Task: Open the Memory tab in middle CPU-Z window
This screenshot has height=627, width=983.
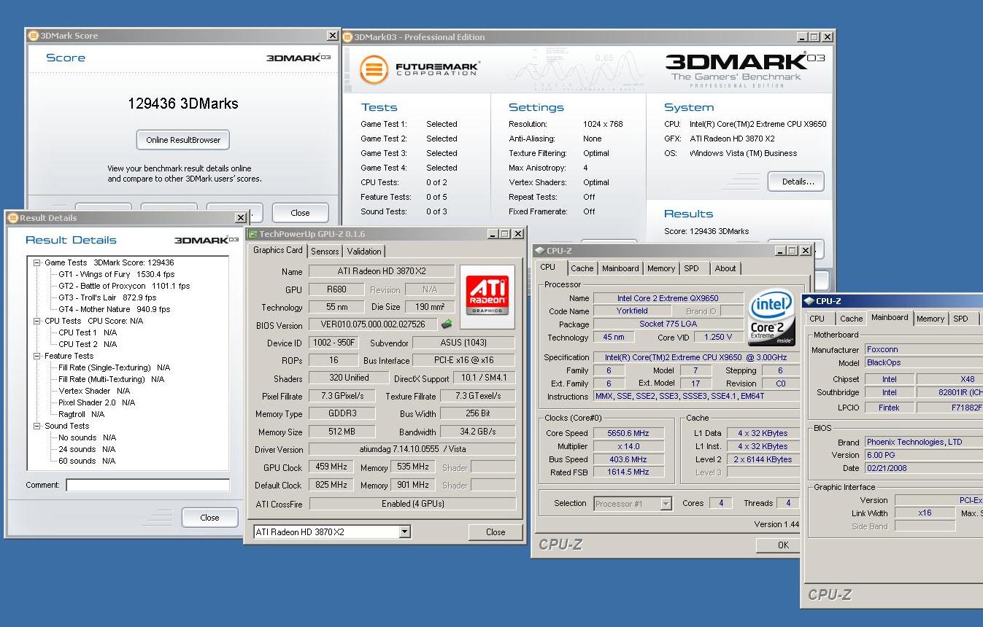Action: (661, 268)
